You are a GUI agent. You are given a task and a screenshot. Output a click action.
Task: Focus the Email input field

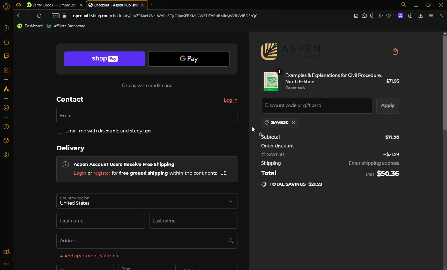[147, 116]
